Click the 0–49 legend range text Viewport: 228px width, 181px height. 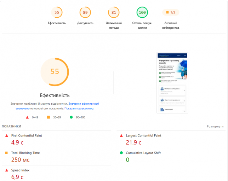35,117
